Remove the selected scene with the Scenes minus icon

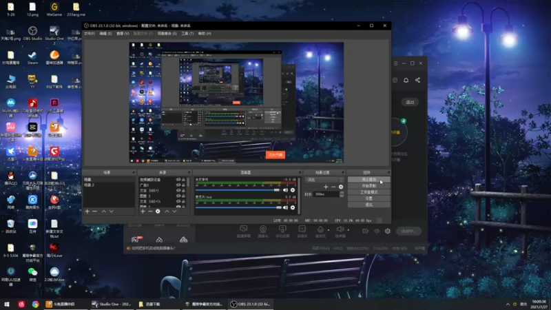click(94, 211)
